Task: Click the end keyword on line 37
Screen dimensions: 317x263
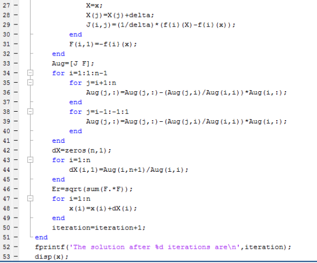Action: coord(76,102)
